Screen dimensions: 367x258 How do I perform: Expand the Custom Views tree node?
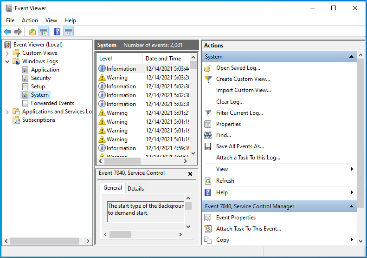7,53
